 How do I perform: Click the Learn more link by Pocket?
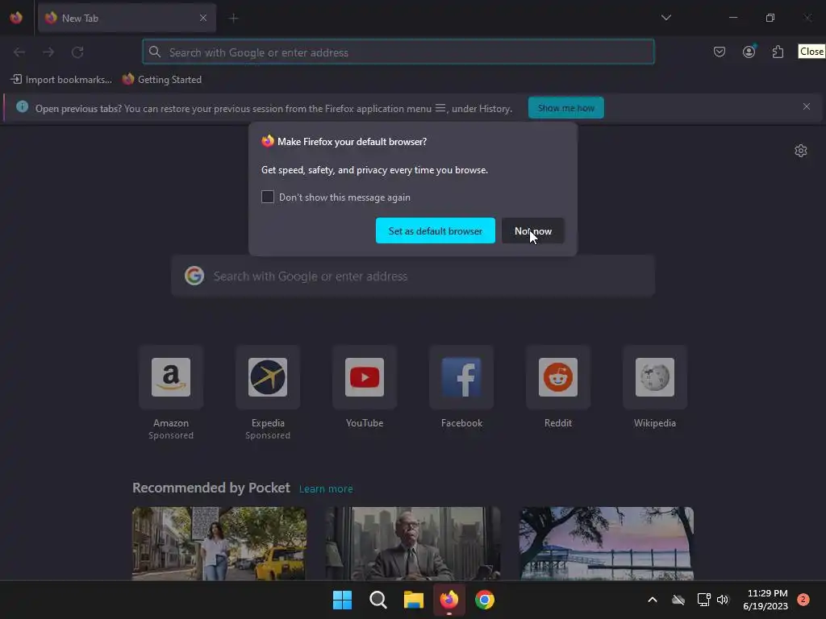(326, 488)
